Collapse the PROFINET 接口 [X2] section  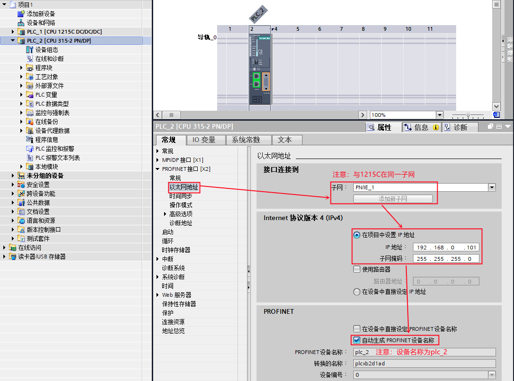click(x=157, y=169)
